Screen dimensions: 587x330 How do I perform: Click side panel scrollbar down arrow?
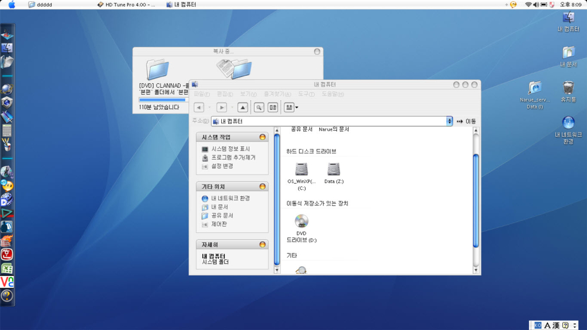coord(277,270)
